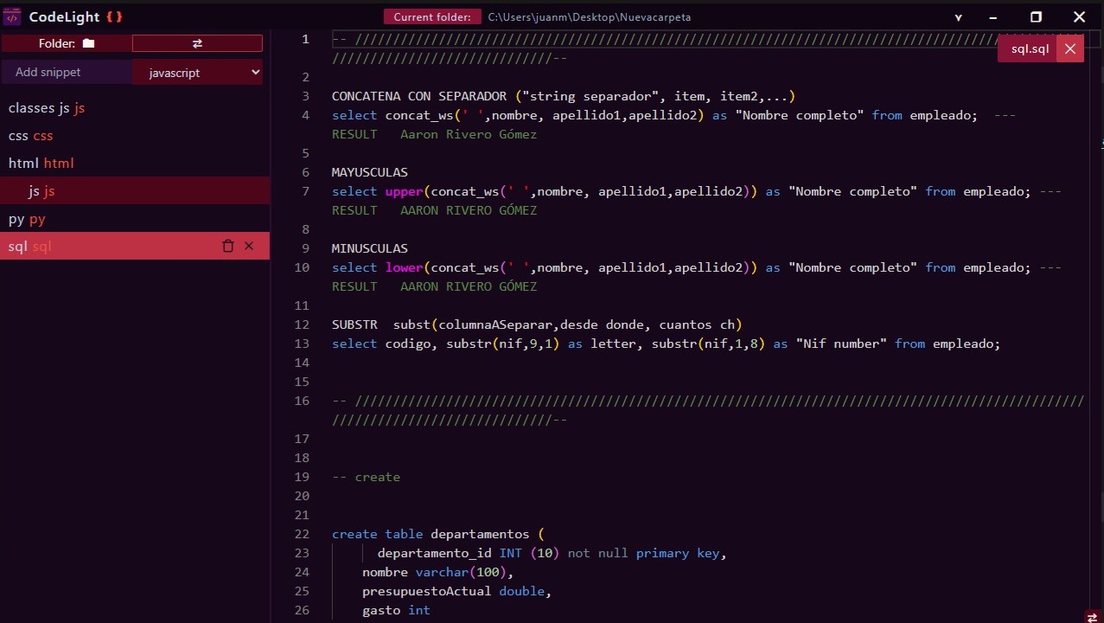Viewport: 1104px width, 623px height.
Task: Click the curly braces icon next to CodeLight
Action: pos(114,17)
